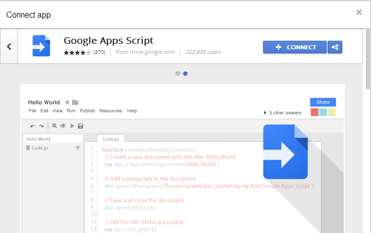The image size is (371, 233).
Task: Click the 'from drive.google.com' text
Action: click(x=145, y=52)
